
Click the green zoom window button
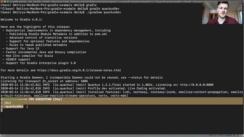point(8,2)
